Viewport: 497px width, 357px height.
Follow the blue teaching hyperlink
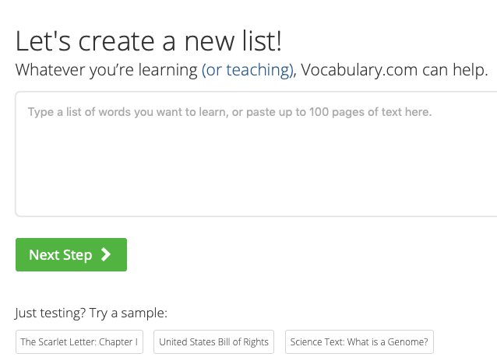pos(248,70)
